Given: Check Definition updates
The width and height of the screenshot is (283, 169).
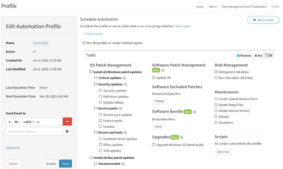Looking at the screenshot, I should pyautogui.click(x=100, y=97).
